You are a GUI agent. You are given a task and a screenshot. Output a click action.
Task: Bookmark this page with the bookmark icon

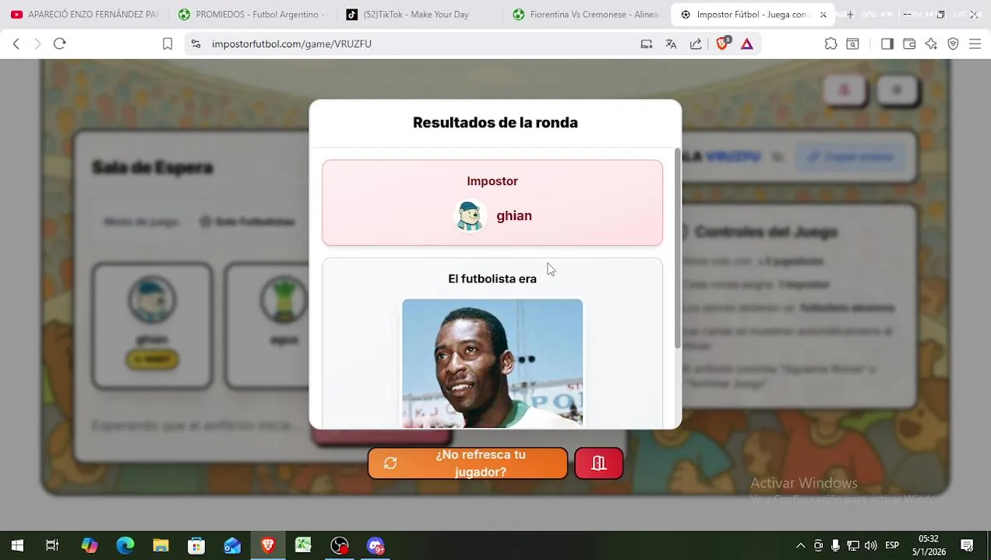point(168,44)
